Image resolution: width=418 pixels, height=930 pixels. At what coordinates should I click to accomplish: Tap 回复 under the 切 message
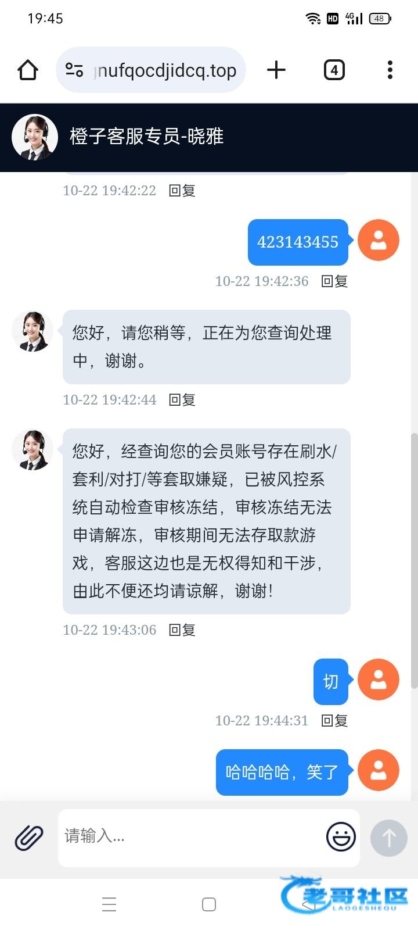334,721
